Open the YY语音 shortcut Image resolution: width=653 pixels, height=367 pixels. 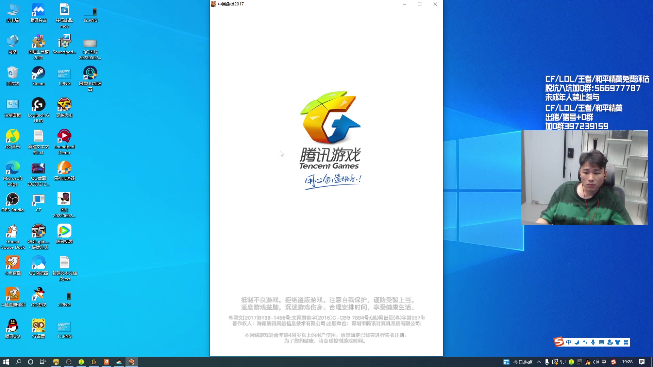[38, 329]
